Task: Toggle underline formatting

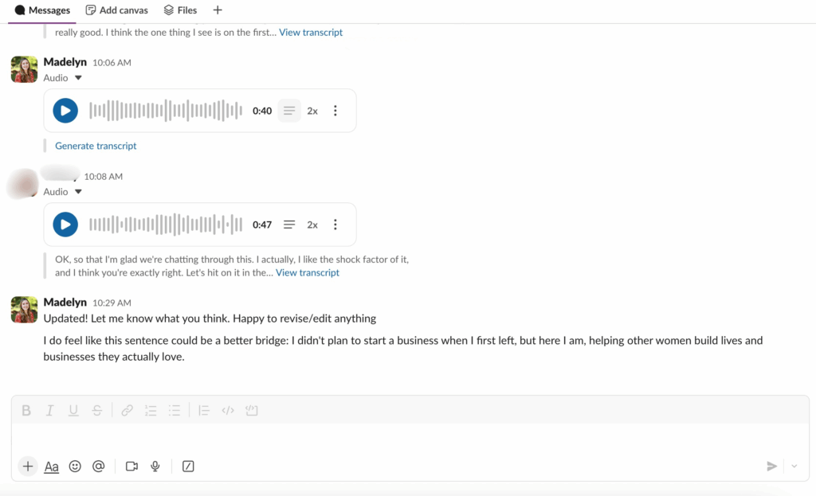Action: point(73,410)
